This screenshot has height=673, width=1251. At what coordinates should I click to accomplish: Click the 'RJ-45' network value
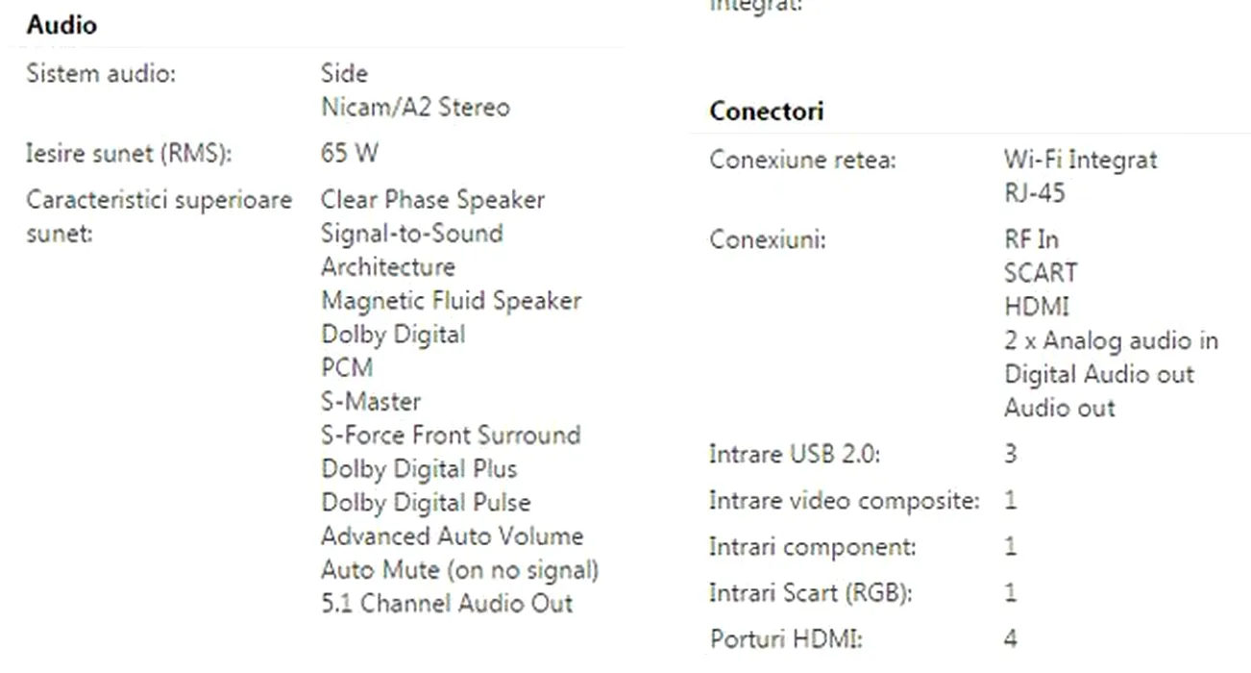coord(1034,193)
